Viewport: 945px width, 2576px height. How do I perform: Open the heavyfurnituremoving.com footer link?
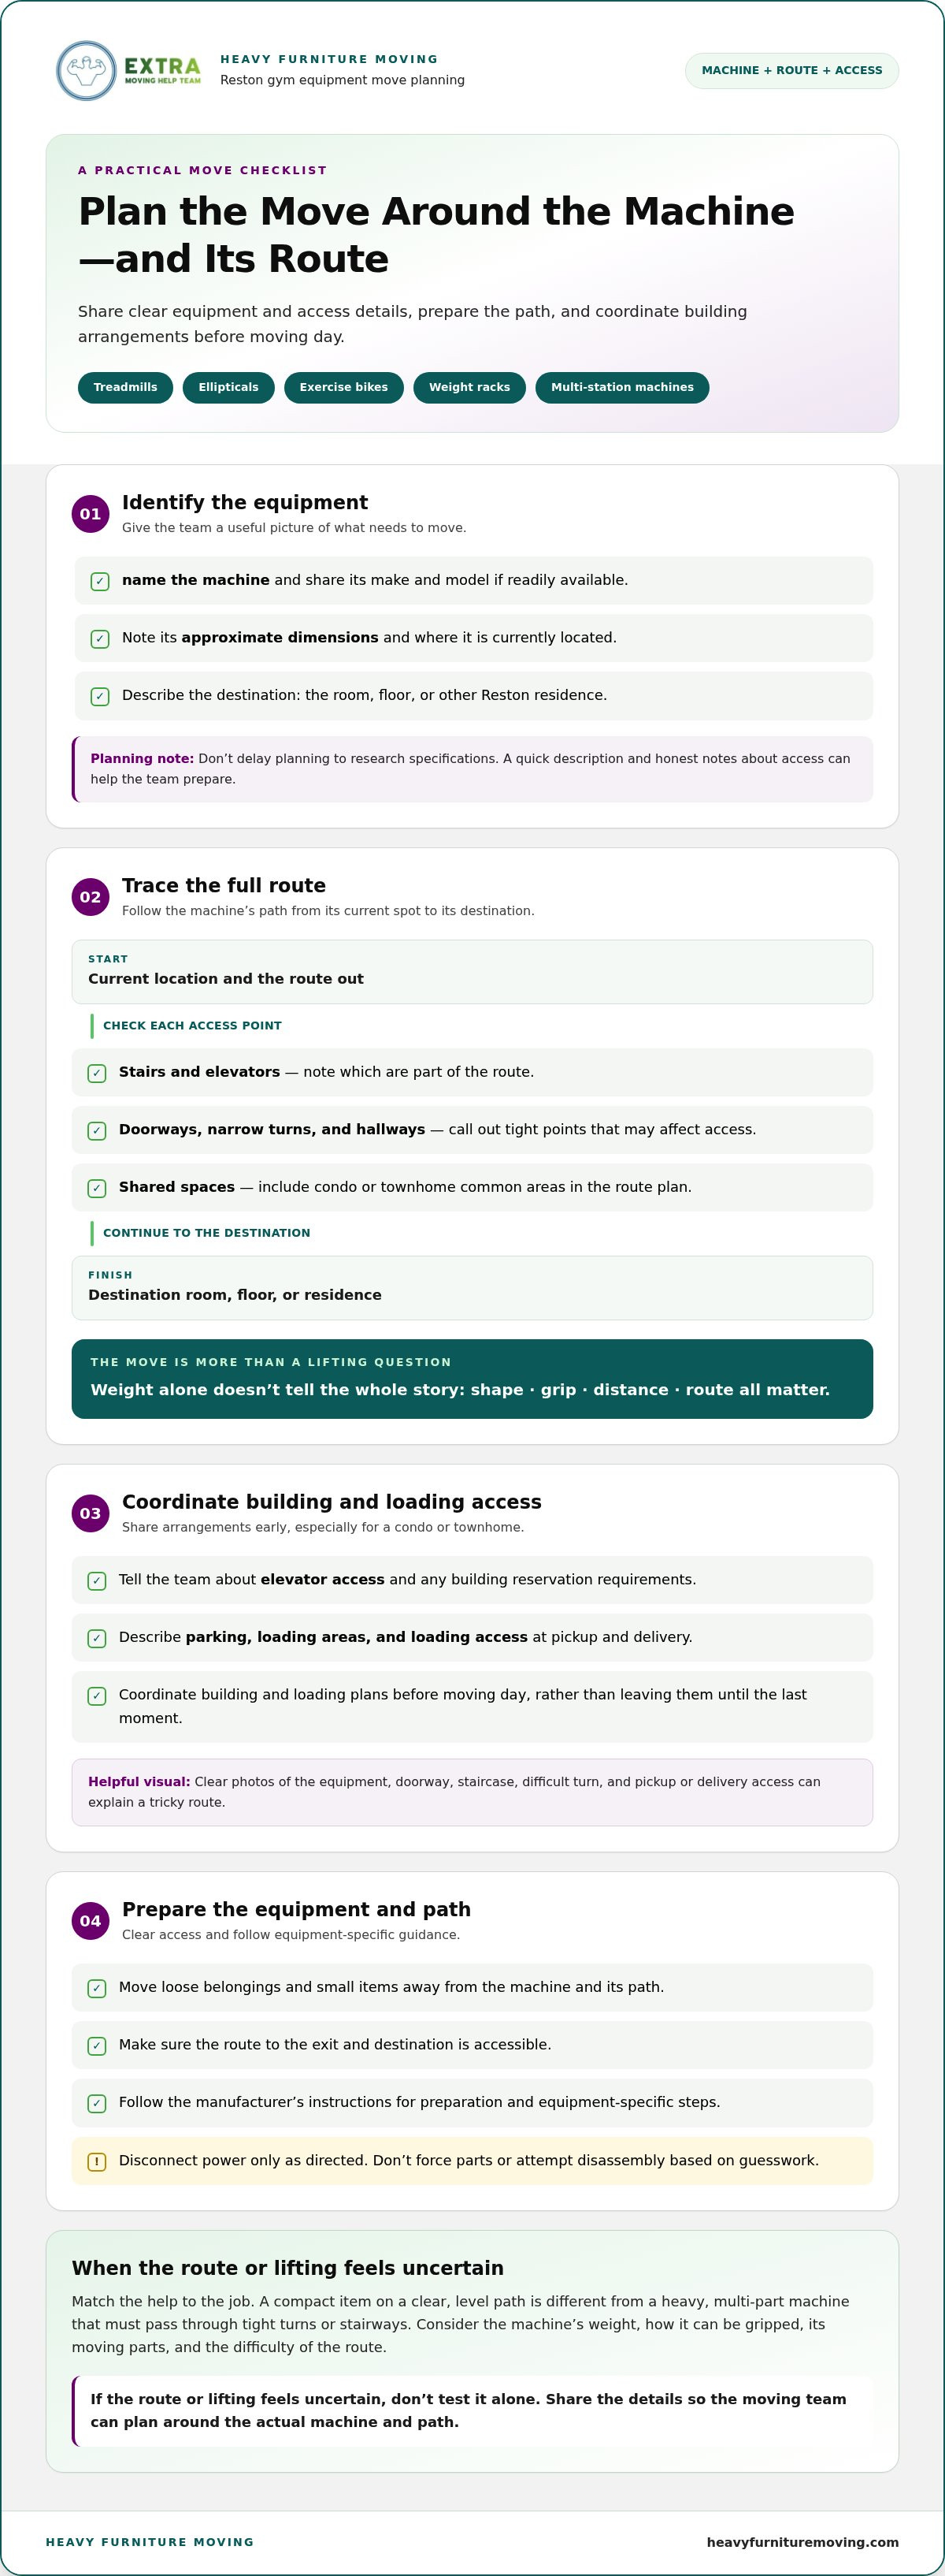tap(802, 2541)
